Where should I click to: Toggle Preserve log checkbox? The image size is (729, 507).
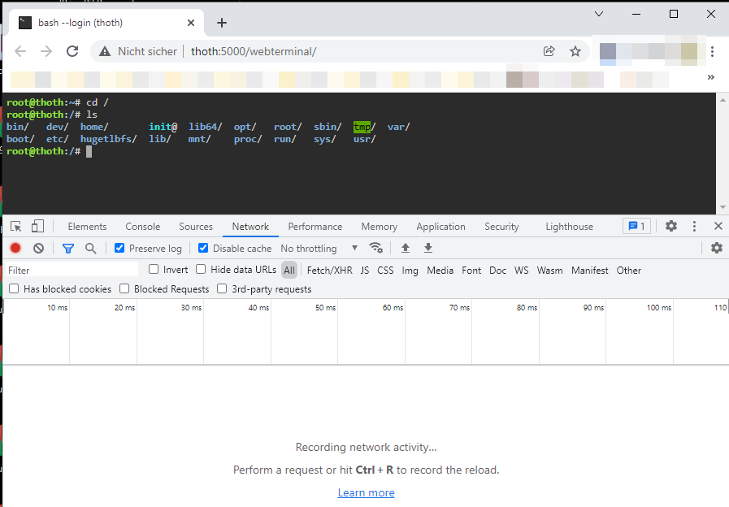(119, 248)
